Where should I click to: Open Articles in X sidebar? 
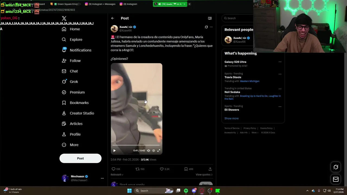(x=72, y=124)
